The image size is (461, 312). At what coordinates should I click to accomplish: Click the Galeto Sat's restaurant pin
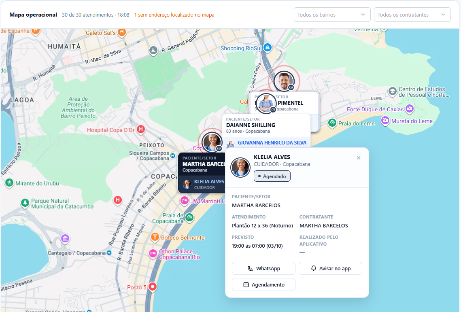[122, 32]
